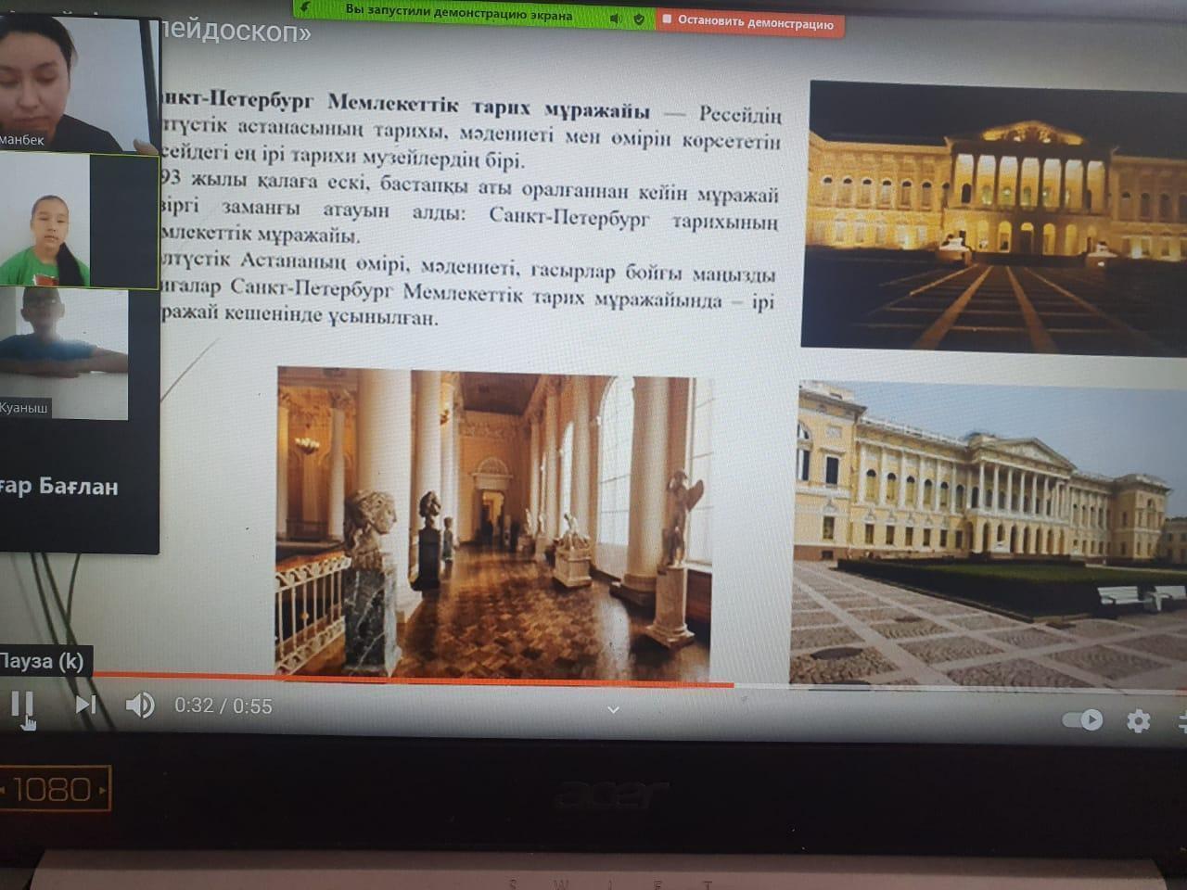
Task: Click the speaker icon in Zoom sharing bar
Action: pyautogui.click(x=615, y=18)
